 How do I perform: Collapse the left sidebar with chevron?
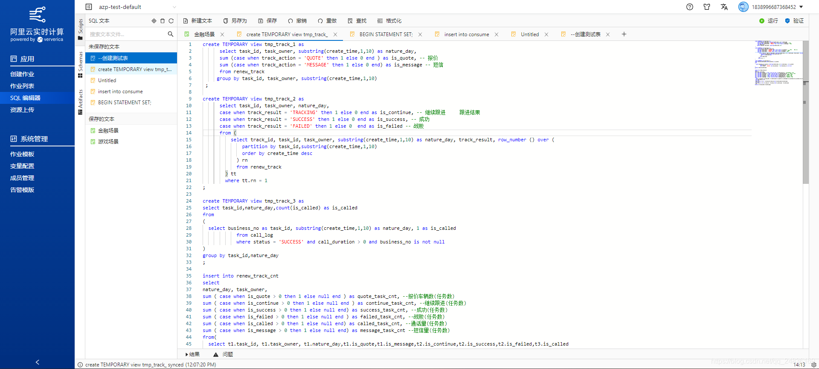(x=38, y=362)
